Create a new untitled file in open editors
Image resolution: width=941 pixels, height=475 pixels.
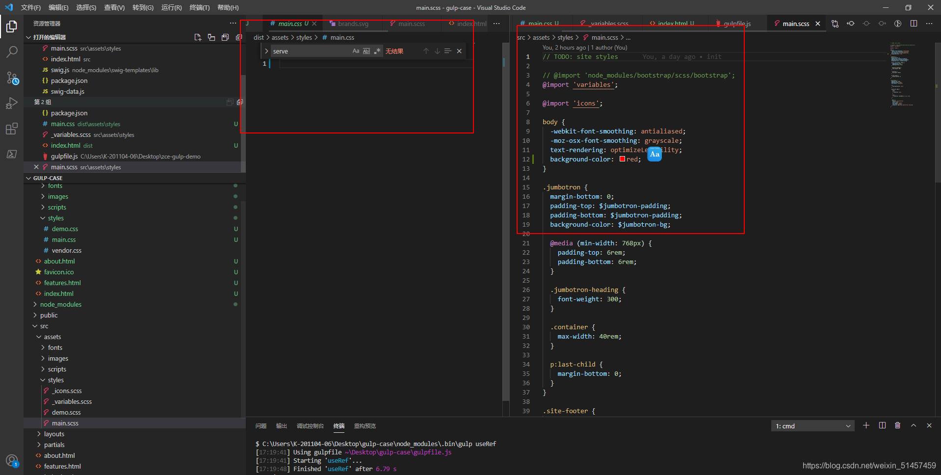198,37
